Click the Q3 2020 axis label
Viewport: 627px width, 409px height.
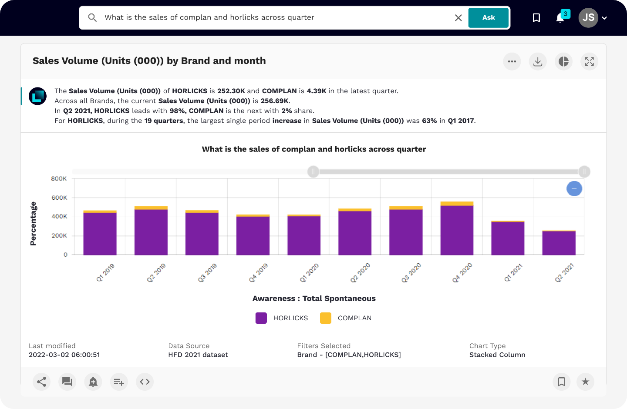point(411,273)
